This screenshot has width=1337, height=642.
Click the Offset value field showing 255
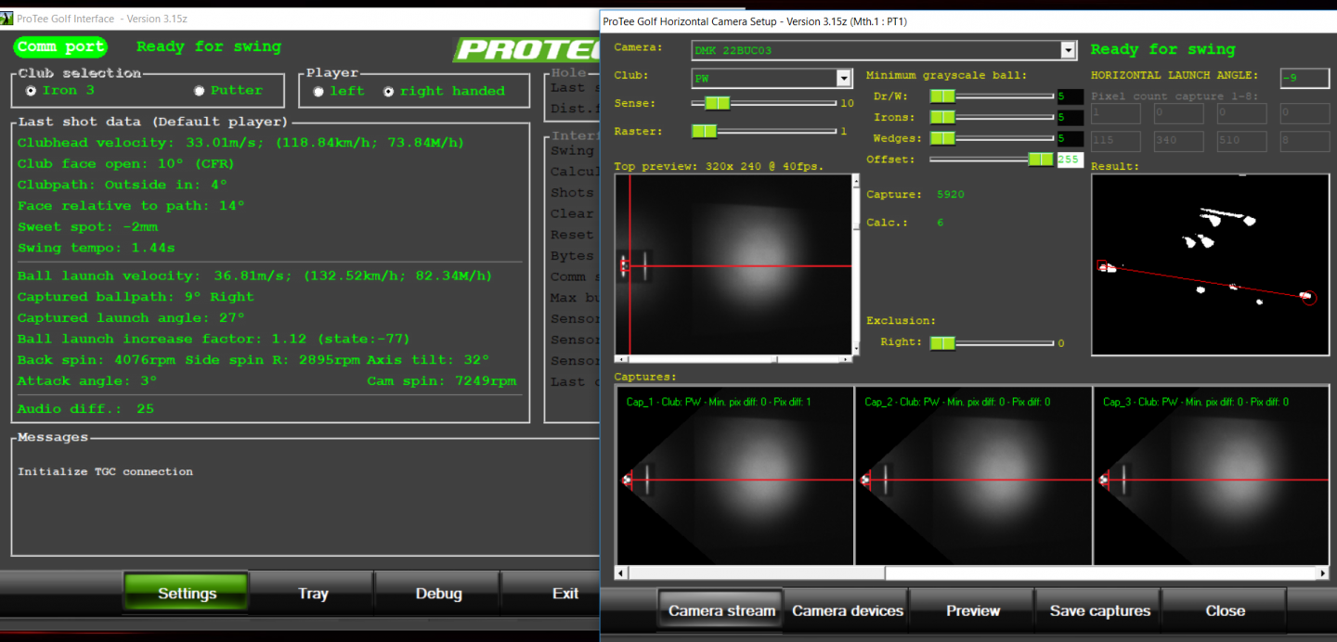(1071, 160)
